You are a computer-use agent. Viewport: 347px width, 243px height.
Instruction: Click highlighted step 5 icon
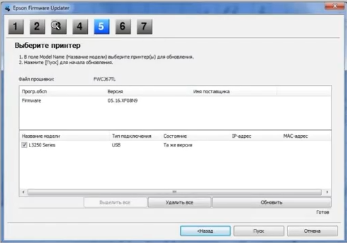point(101,26)
